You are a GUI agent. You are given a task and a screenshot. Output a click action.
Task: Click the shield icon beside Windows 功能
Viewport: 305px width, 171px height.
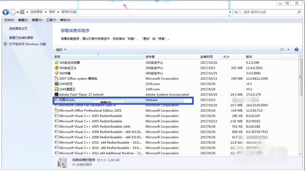[x=5, y=44]
